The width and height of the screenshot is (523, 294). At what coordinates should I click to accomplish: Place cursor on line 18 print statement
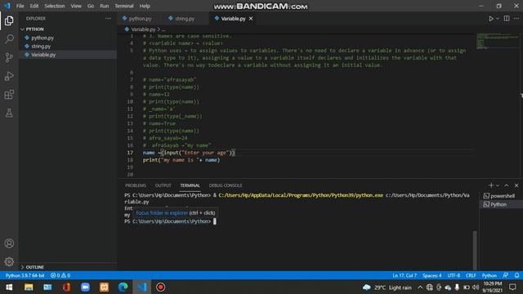[x=181, y=160]
